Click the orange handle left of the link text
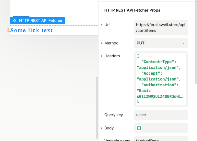 pos(9,30)
